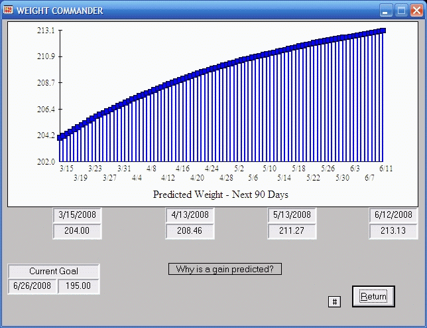Click the 'Predicted Weight - Next 90 Days' chart title

(x=221, y=195)
